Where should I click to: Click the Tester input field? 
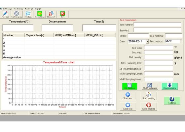pyautogui.click(x=138, y=36)
